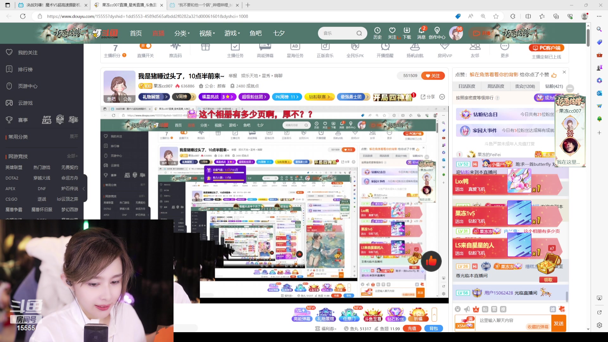Viewport: 608px width, 342px height.
Task: Open 创作中心 lightbulb icon
Action: coord(437,33)
